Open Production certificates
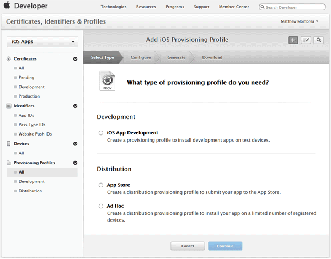Viewport: 331px width, 259px height. coord(29,96)
